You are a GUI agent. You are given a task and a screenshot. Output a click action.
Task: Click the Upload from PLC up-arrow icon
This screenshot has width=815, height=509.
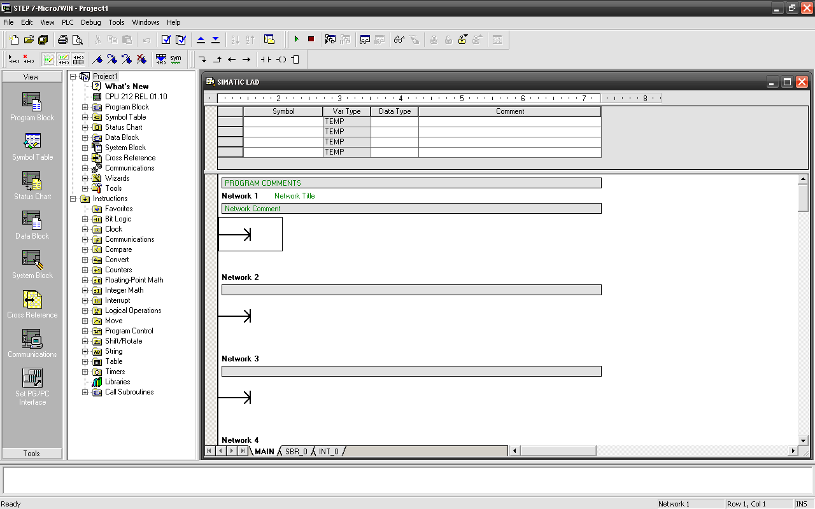click(x=201, y=39)
